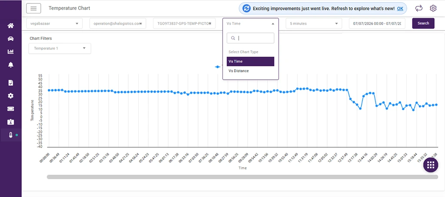Click the round apps grid button
445x197 pixels.
(x=431, y=165)
